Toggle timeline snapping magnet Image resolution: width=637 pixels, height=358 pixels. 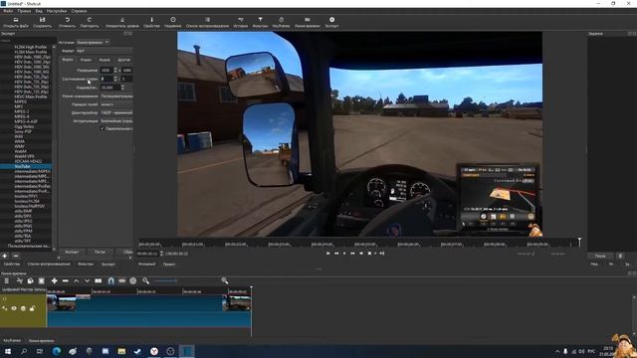pos(110,280)
